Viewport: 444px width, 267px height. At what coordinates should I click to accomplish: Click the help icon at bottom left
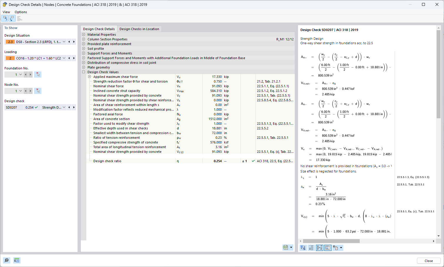coord(6,260)
